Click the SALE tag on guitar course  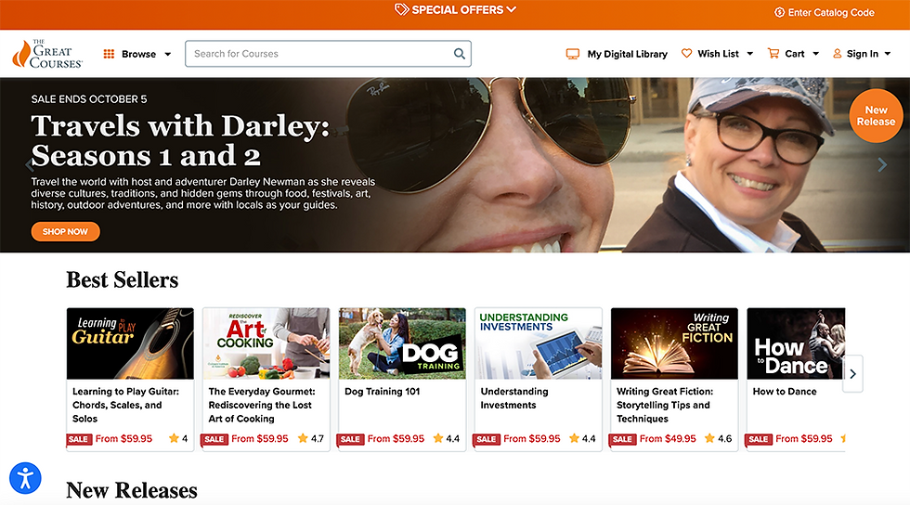pyautogui.click(x=79, y=439)
